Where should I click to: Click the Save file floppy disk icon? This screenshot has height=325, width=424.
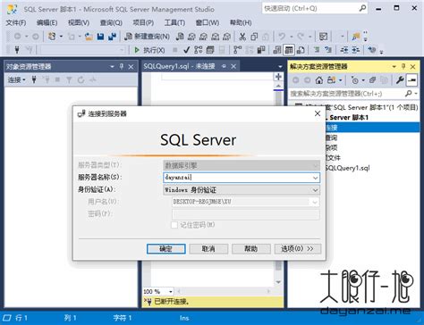[x=100, y=37]
